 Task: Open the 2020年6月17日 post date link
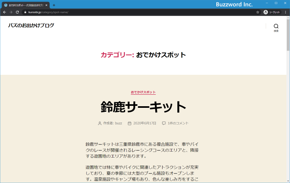pyautogui.click(x=145, y=123)
